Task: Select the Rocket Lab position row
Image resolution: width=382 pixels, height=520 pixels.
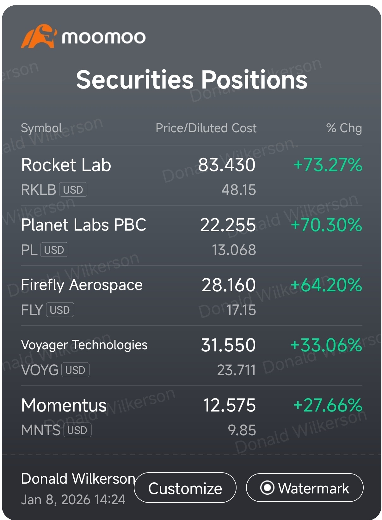Action: [x=192, y=176]
